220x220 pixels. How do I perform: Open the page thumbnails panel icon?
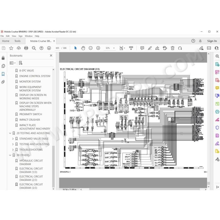tap(3, 66)
